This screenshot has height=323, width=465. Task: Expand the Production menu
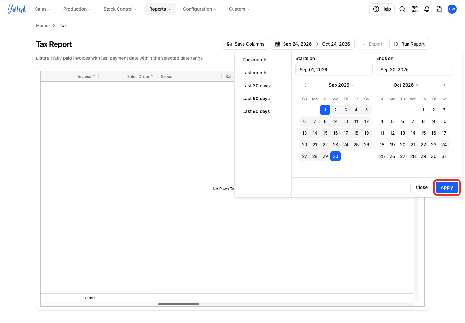(x=77, y=9)
